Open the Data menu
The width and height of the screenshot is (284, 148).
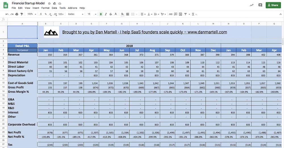[54, 8]
